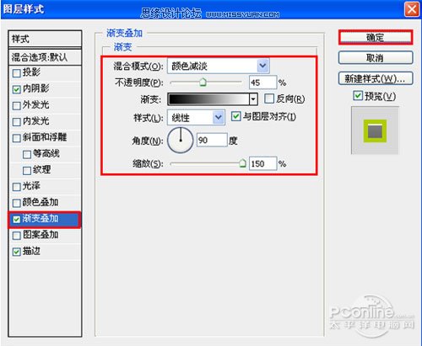Open the gradient picker dropdown arrow
The image size is (422, 346).
(253, 99)
